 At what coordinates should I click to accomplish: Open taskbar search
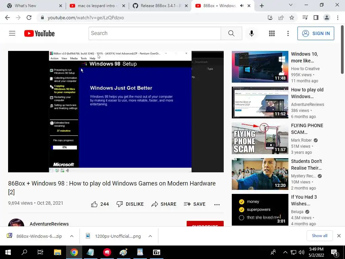(x=24, y=252)
